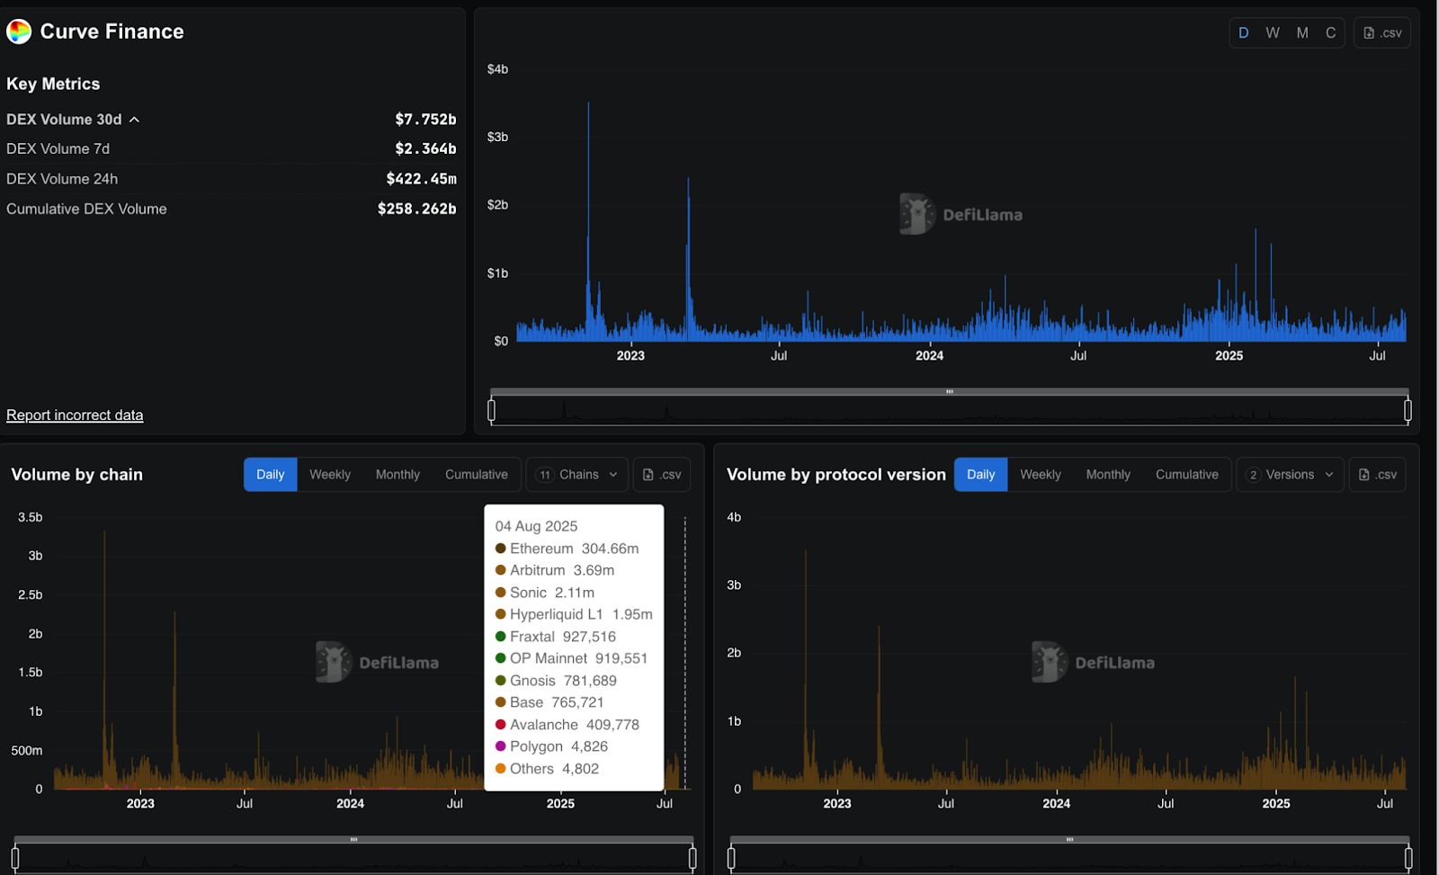Viewport: 1439px width, 875px height.
Task: Switch main chart to Monthly (M) grouping
Action: click(x=1302, y=32)
